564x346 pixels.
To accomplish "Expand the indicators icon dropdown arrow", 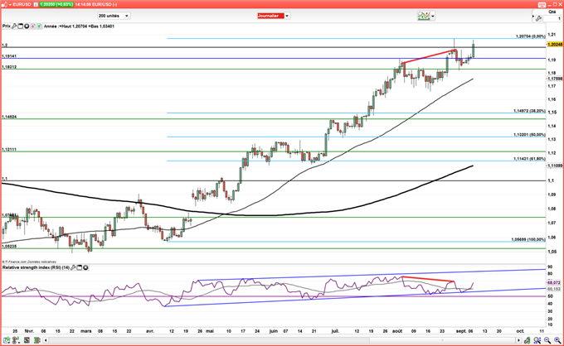I will point(433,17).
